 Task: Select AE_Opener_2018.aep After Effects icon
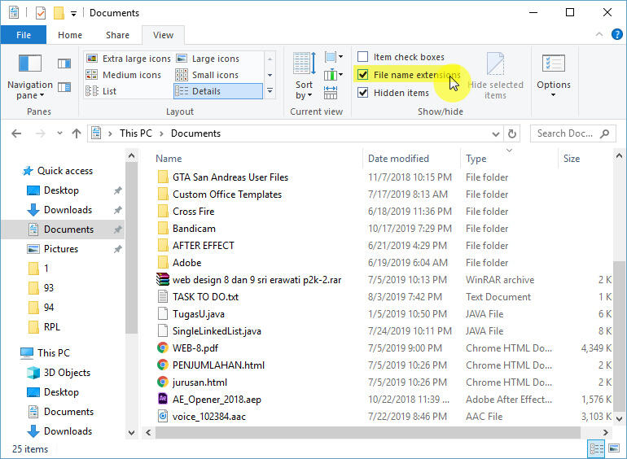162,399
